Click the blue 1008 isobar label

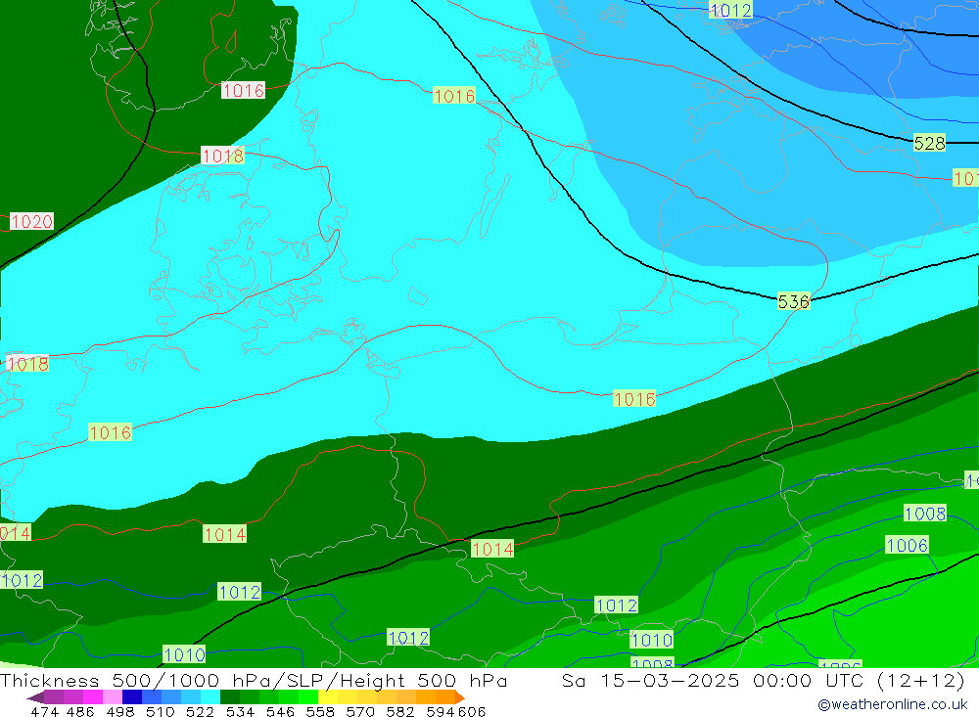(925, 514)
